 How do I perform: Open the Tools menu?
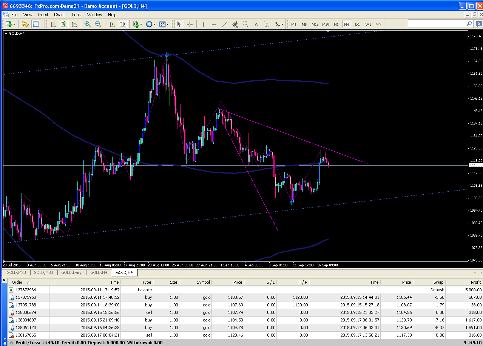click(76, 15)
